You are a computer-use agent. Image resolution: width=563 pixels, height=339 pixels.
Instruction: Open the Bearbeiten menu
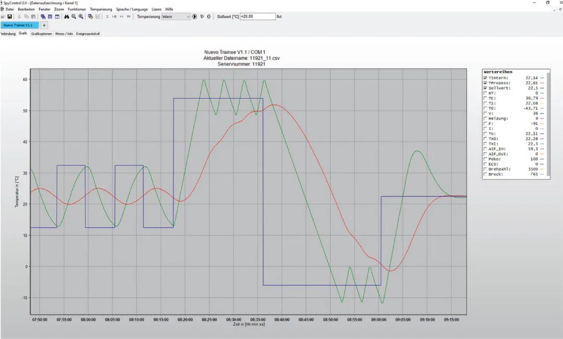(26, 9)
